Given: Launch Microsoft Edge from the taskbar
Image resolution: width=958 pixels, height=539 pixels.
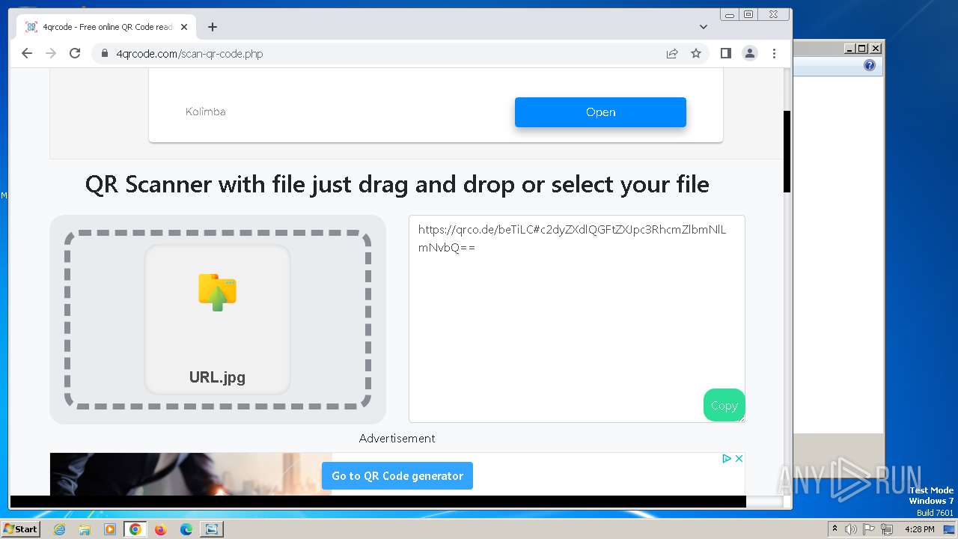Looking at the screenshot, I should coord(186,529).
